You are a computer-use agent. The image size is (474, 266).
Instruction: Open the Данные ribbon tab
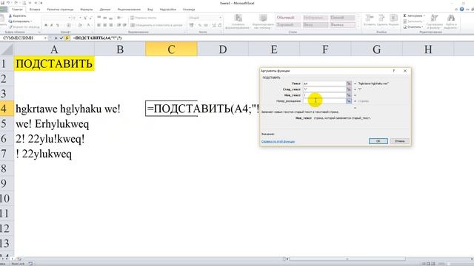[105, 10]
